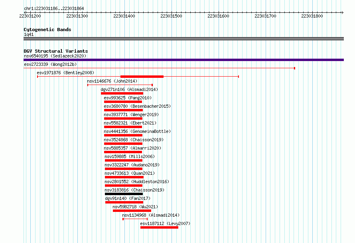Open nsv1146676 (John2014) variant label
355x243 pixels.
[112, 81]
